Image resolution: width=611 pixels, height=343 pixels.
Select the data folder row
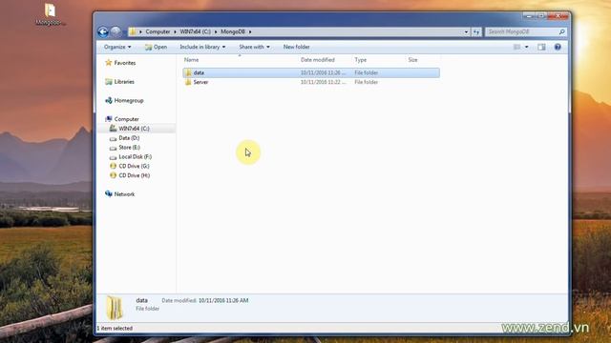[311, 72]
